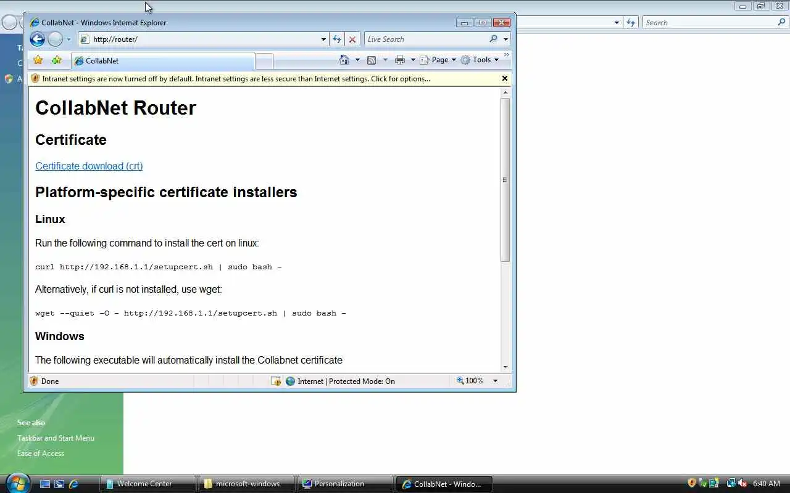Open Taskbar and Start Menu link in Personalization

tap(56, 438)
